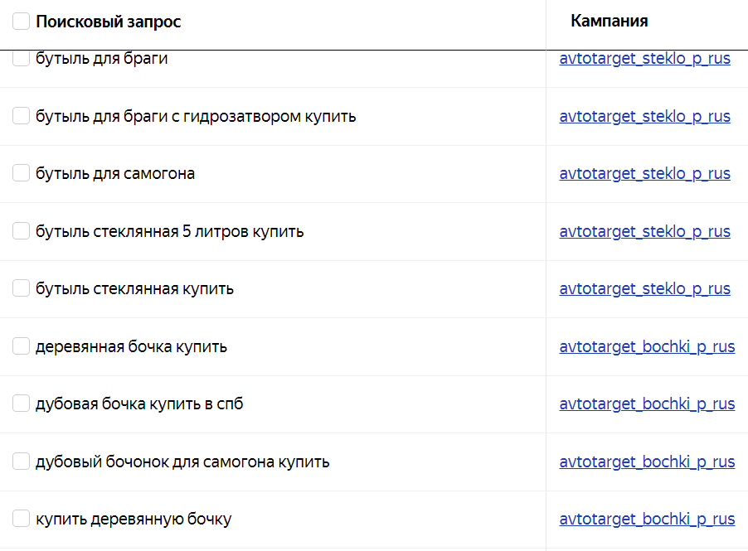The width and height of the screenshot is (748, 551).
Task: Tick the 'бутыль для самогона' checkbox
Action: click(x=21, y=173)
